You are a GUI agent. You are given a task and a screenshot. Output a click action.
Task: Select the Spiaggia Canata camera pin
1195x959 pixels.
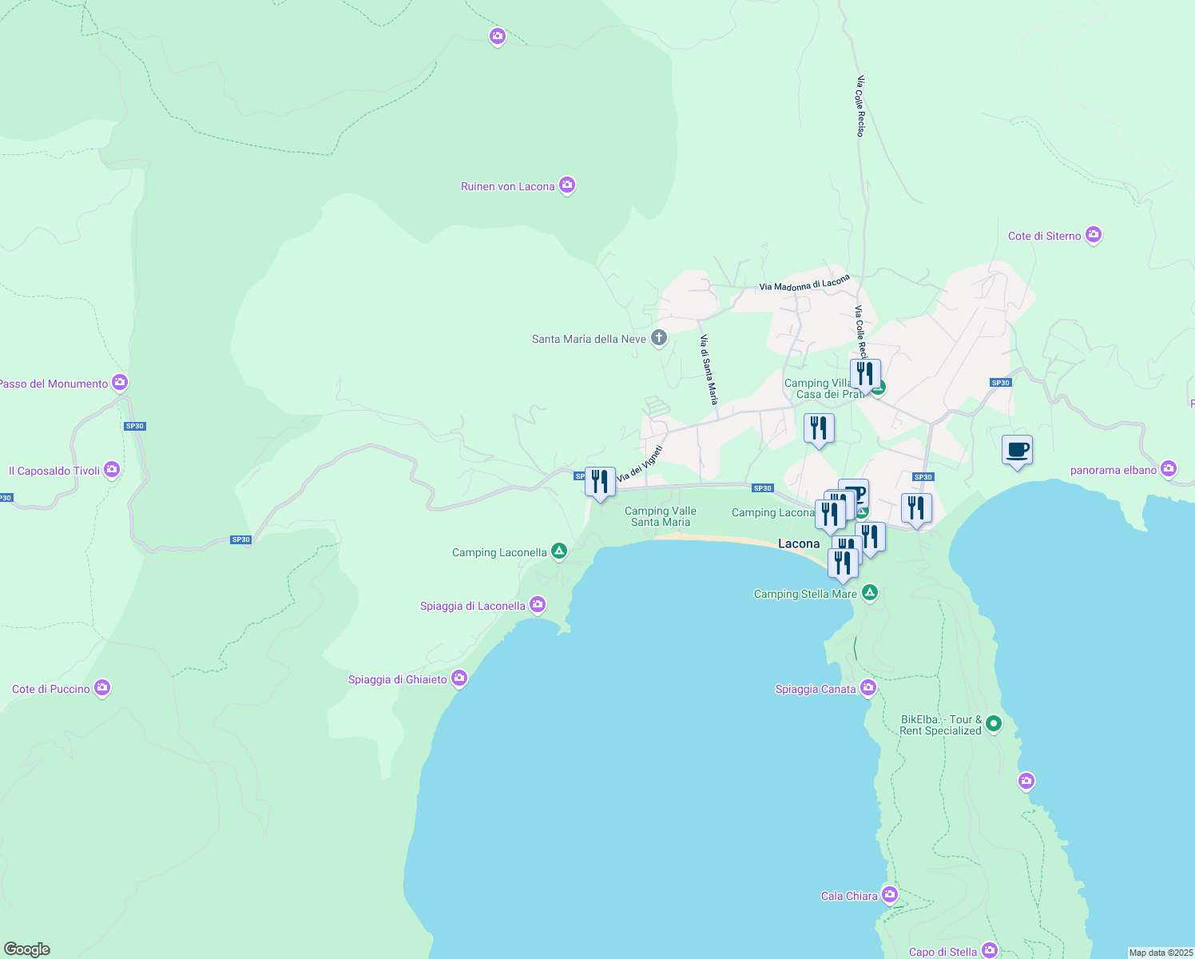[x=868, y=688]
